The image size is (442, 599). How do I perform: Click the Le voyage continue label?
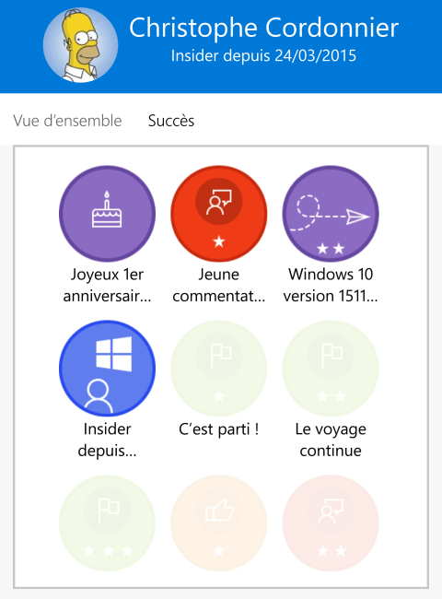tap(331, 440)
